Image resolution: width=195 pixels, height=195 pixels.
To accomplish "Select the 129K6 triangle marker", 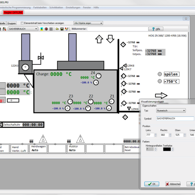I will pyautogui.click(x=129, y=108).
